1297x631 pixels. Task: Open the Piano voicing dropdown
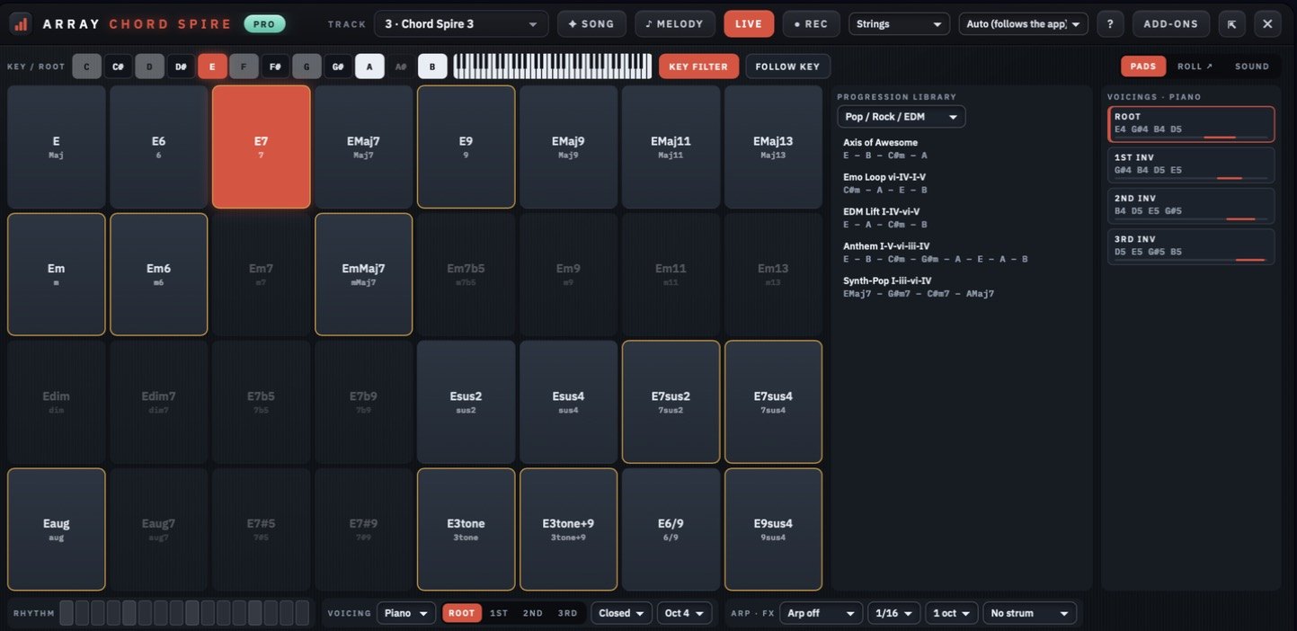tap(406, 613)
